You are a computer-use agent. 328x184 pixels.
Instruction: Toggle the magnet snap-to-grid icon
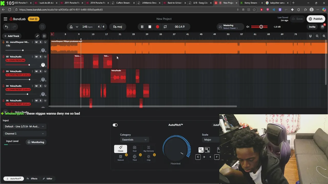(x=310, y=36)
